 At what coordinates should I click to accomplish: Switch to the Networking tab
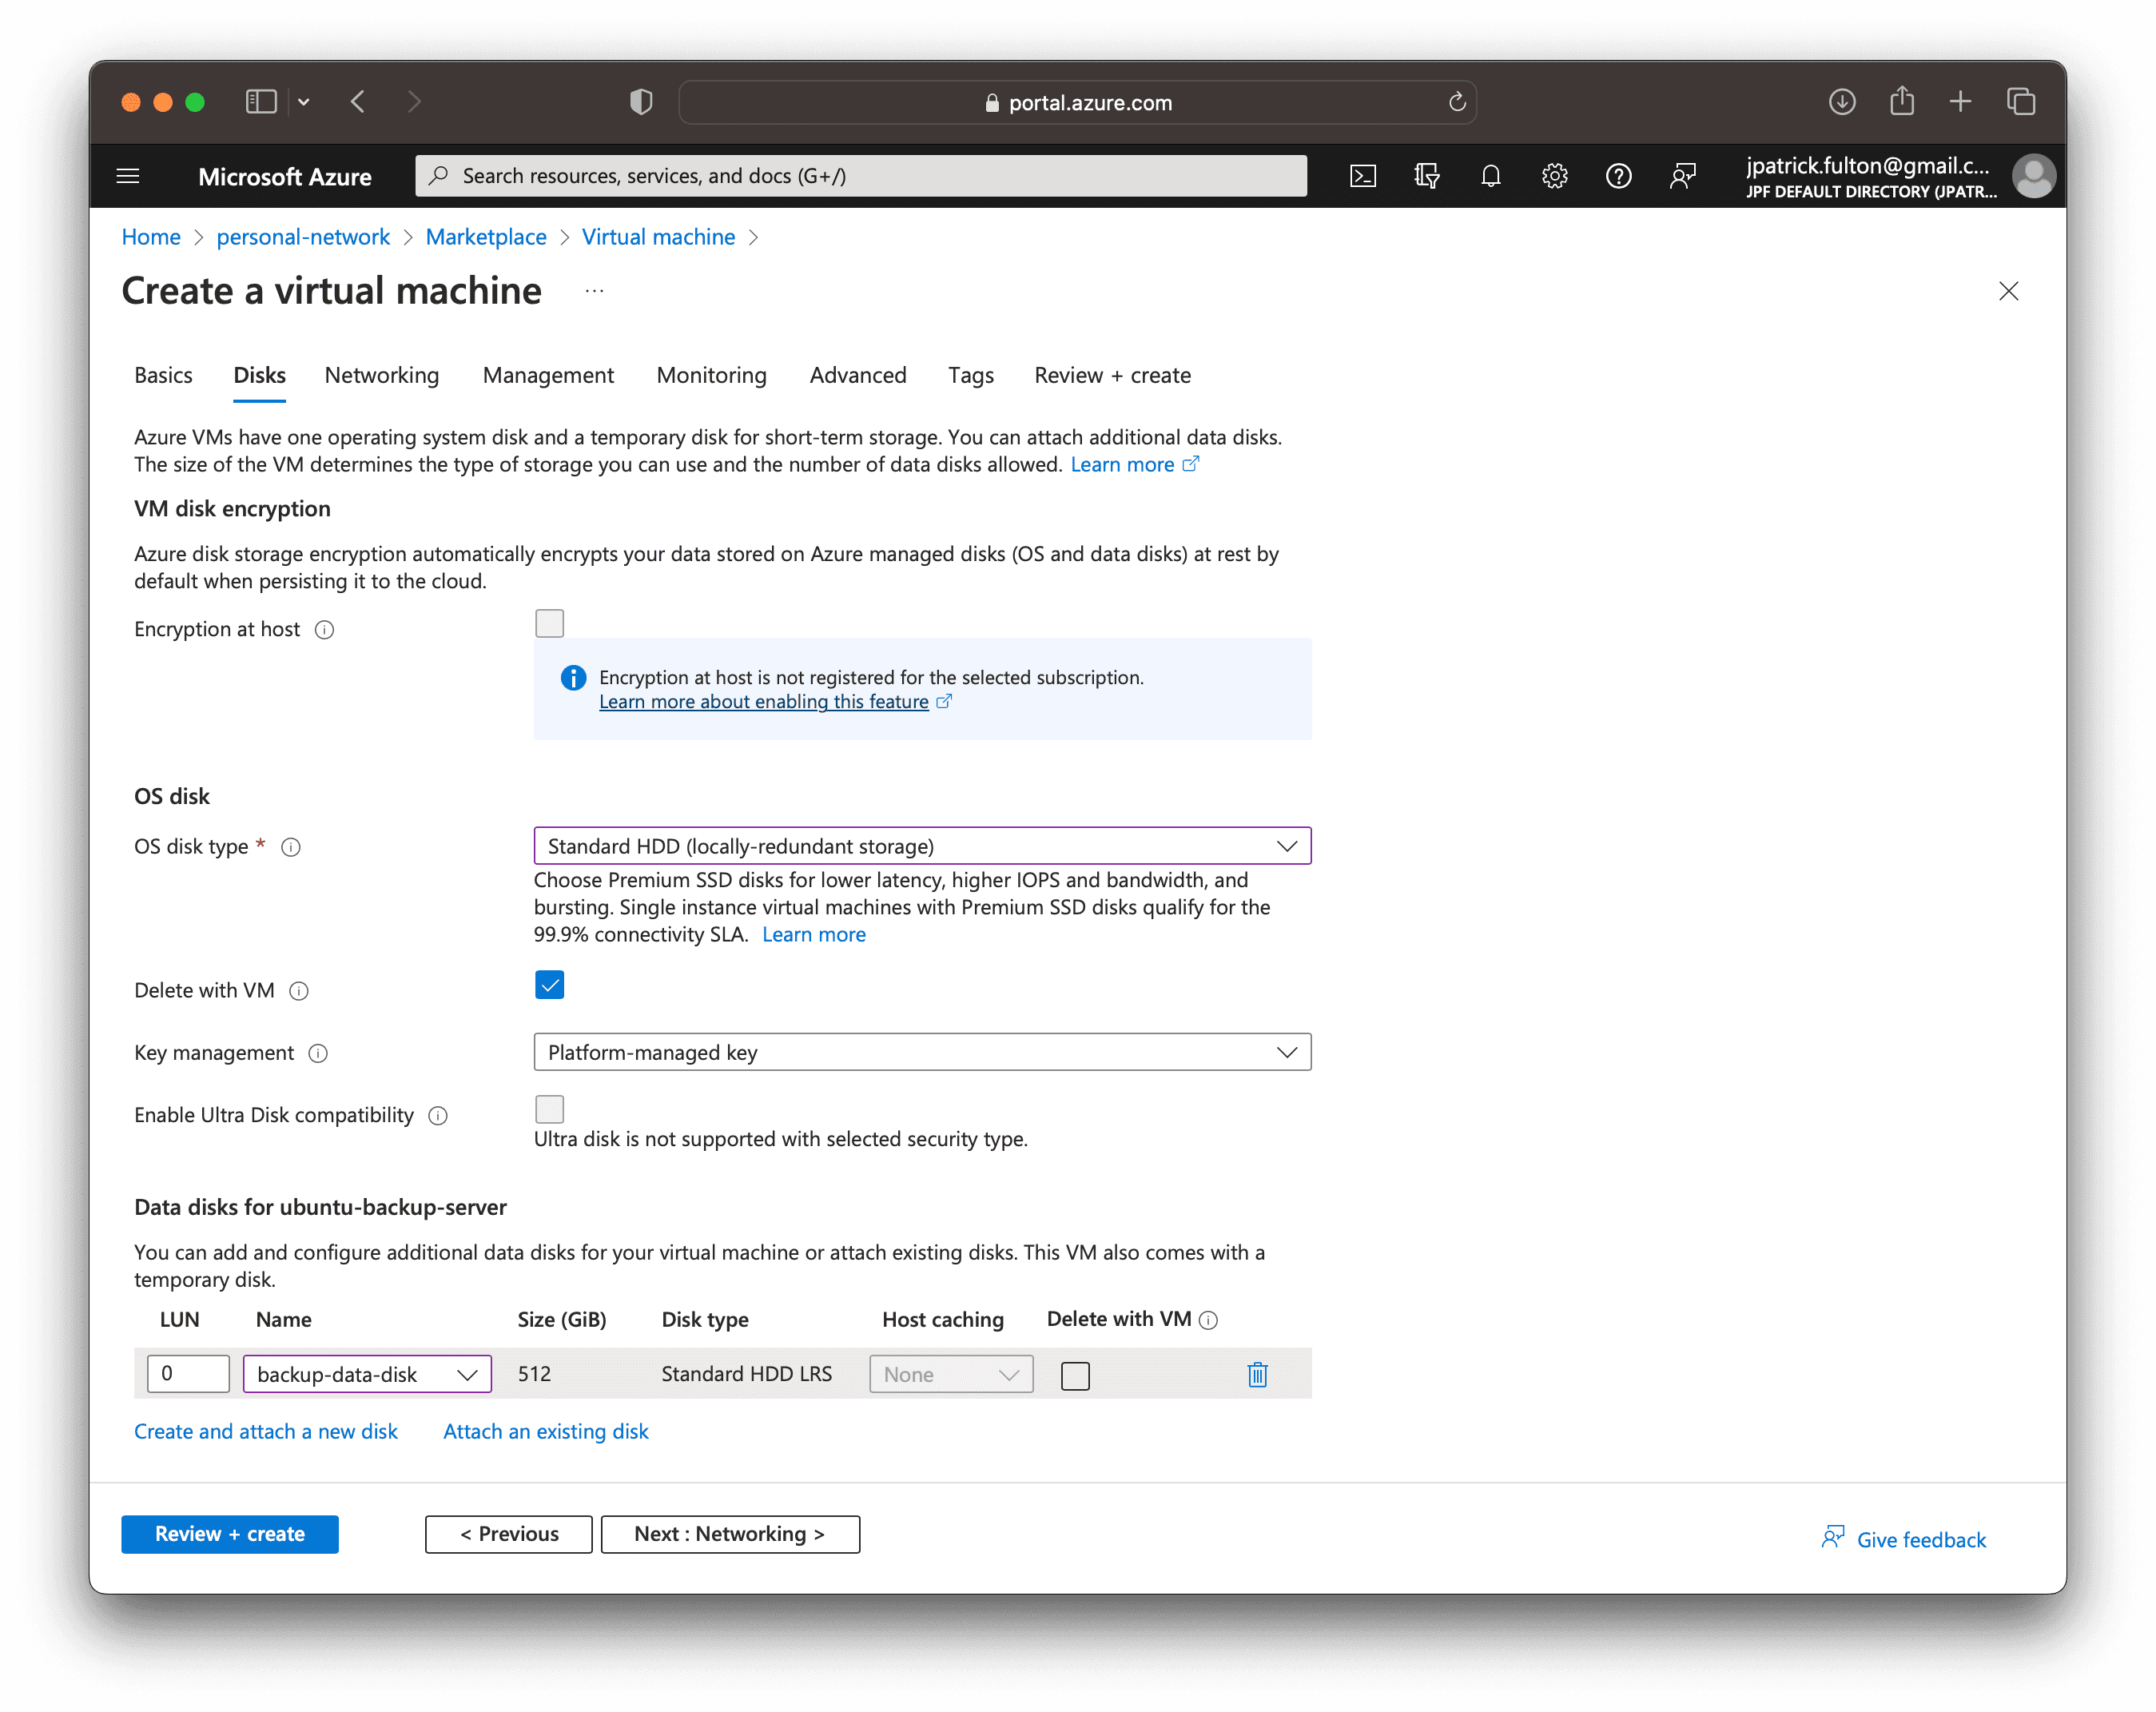click(381, 376)
